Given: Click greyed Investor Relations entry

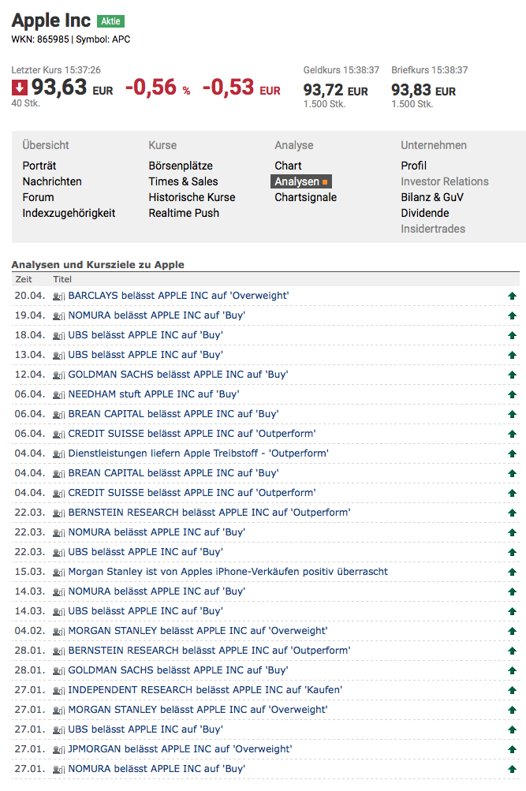Looking at the screenshot, I should [x=445, y=181].
